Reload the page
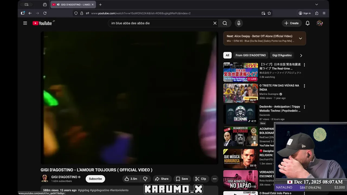The width and height of the screenshot is (347, 195). pos(45,13)
